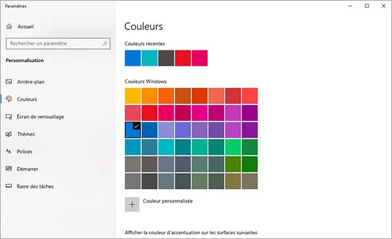
Task: Pick the recent pink-rose swatch
Action: (200, 58)
